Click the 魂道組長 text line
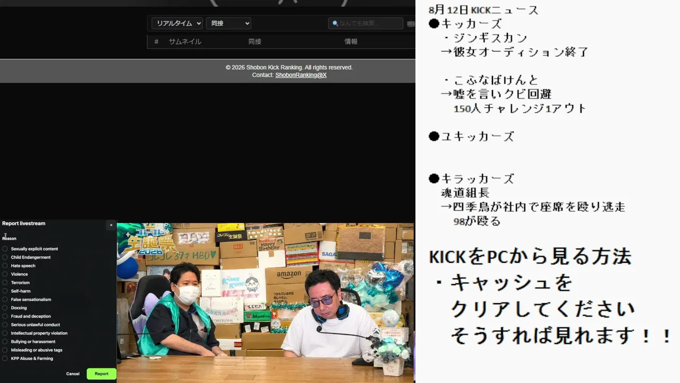The image size is (680, 383). tap(465, 193)
